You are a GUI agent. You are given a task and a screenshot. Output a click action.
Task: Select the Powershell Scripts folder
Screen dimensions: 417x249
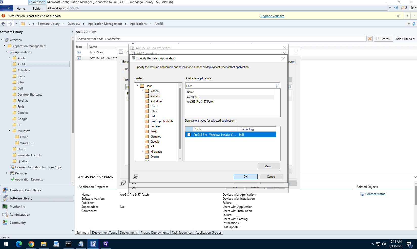[29, 155]
